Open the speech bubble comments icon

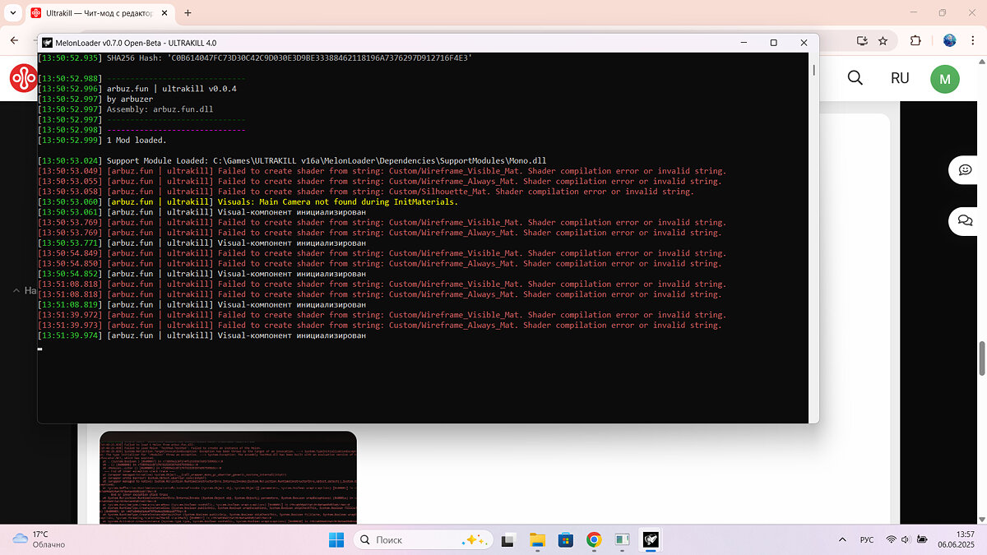click(964, 170)
